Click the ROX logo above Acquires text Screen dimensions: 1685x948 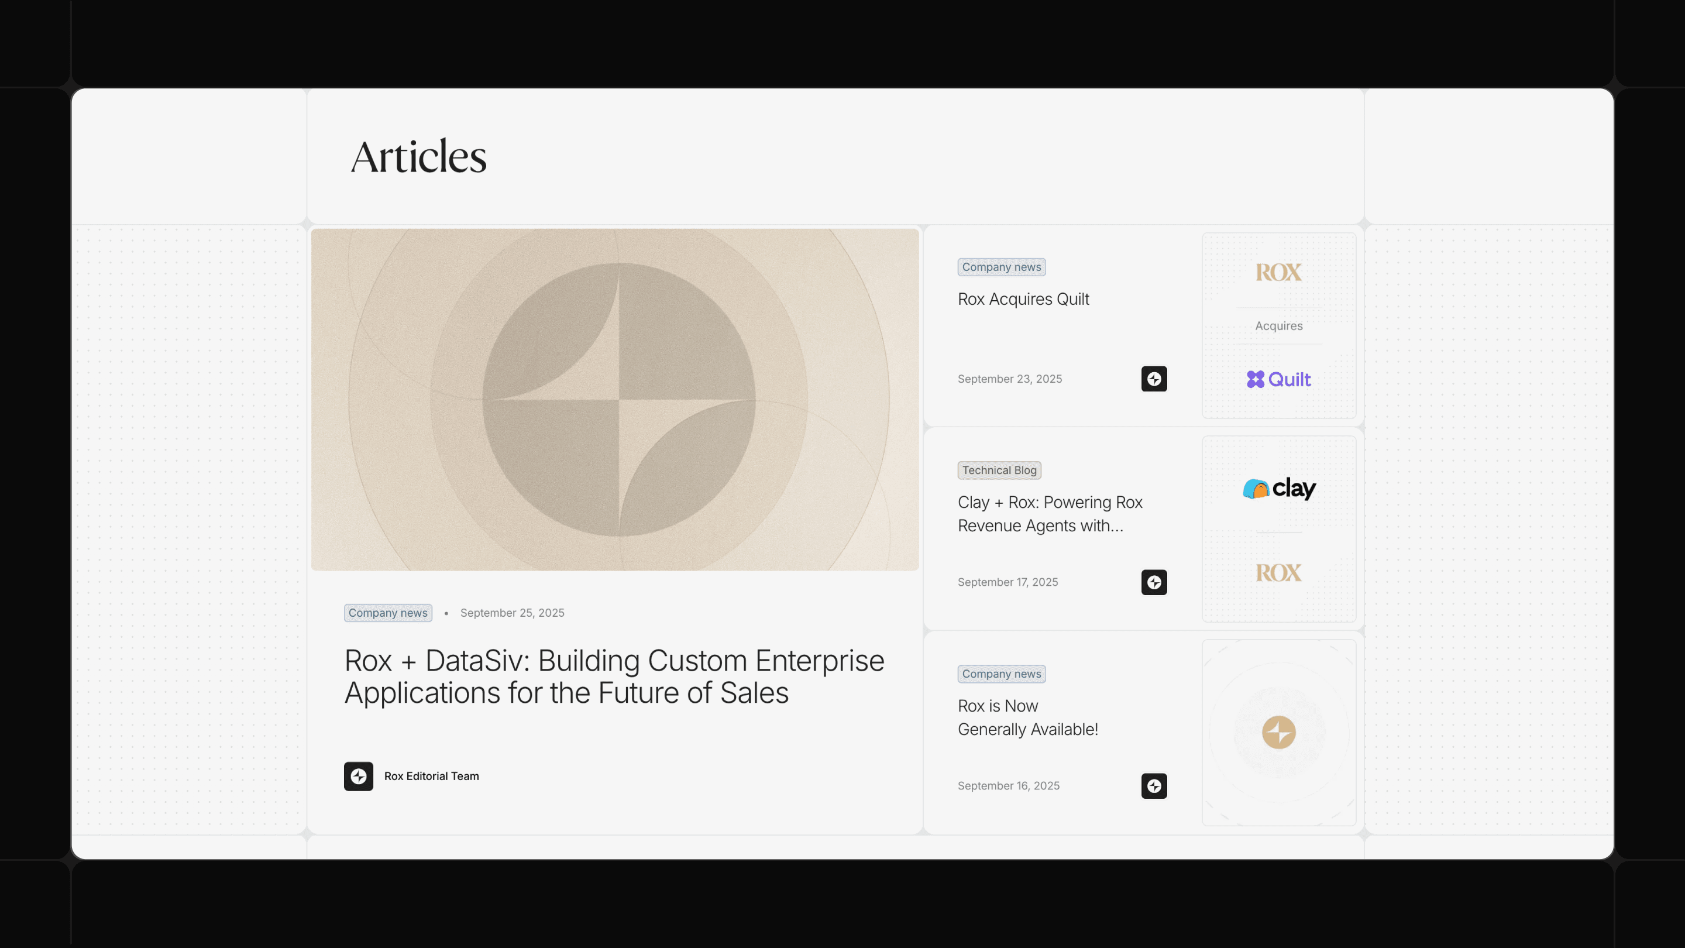point(1278,272)
